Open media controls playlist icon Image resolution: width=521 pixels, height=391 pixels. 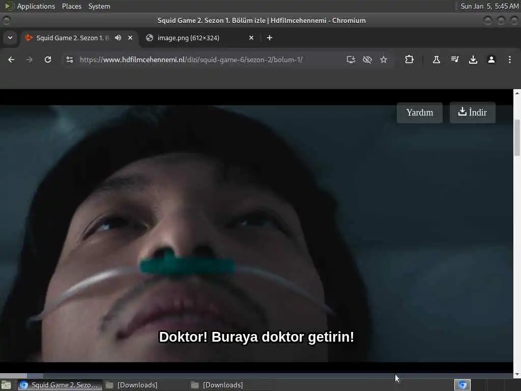click(x=455, y=60)
